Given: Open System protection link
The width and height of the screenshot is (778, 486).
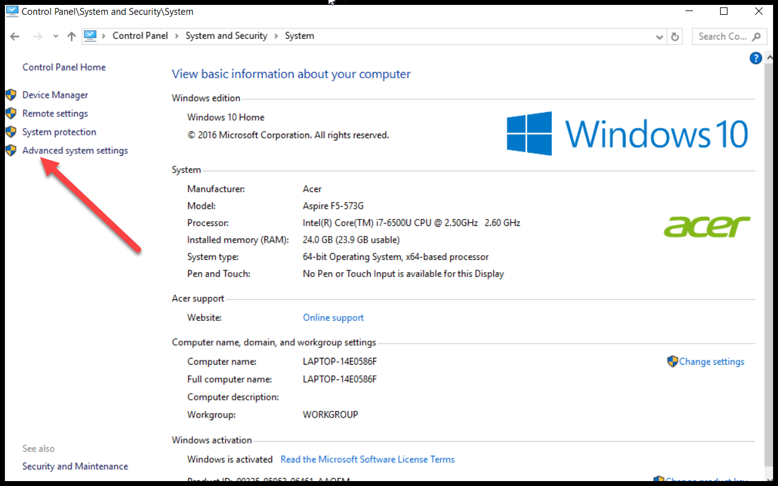Looking at the screenshot, I should [59, 132].
